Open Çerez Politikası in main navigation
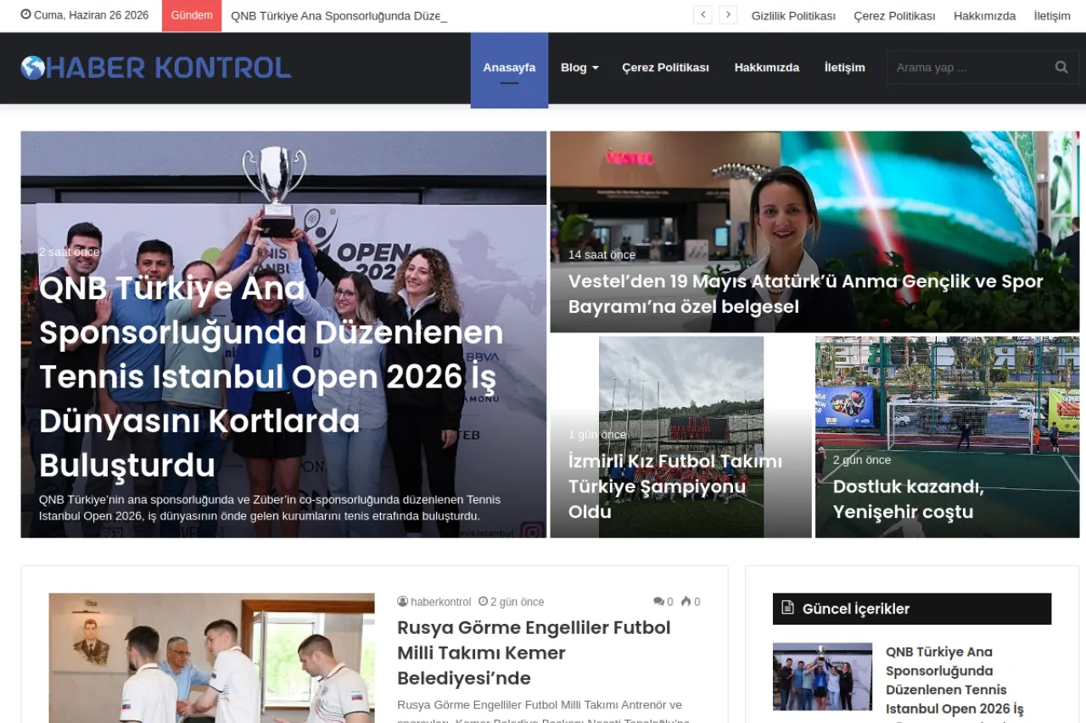 coord(665,68)
